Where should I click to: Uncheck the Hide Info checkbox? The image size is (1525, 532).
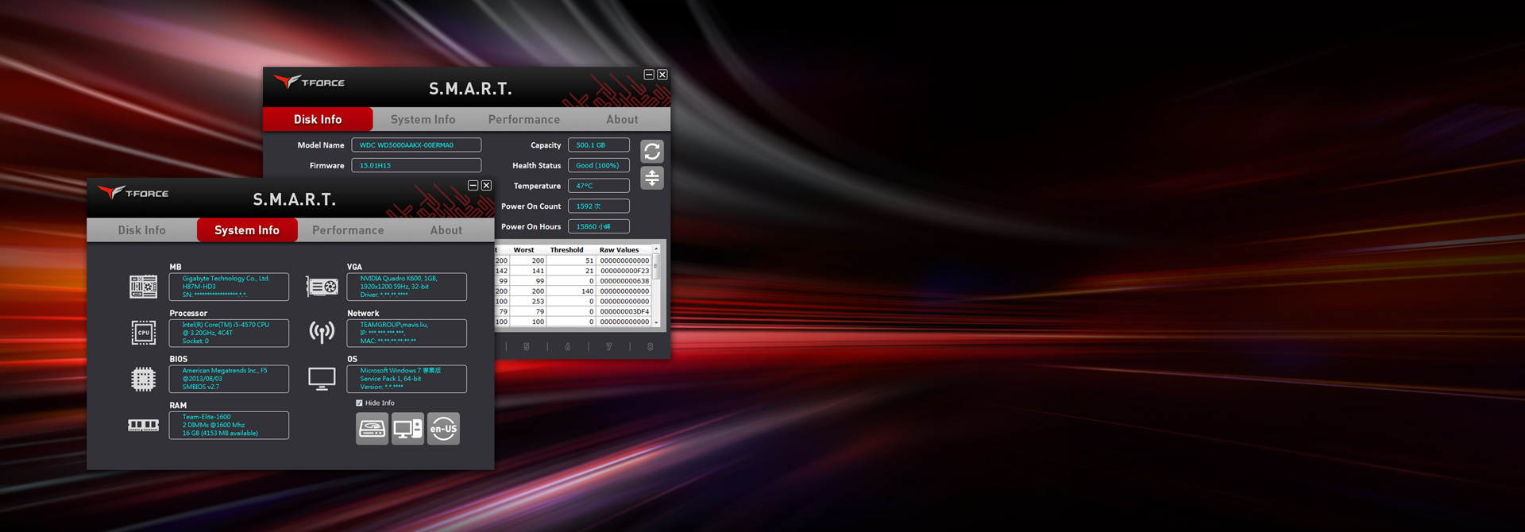[x=359, y=403]
